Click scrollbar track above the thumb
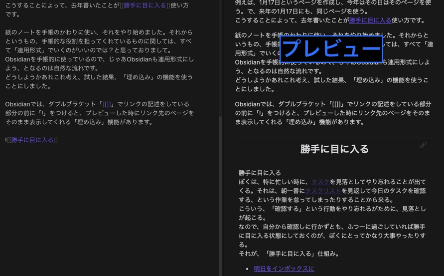The height and width of the screenshot is (276, 444). tap(220, 57)
